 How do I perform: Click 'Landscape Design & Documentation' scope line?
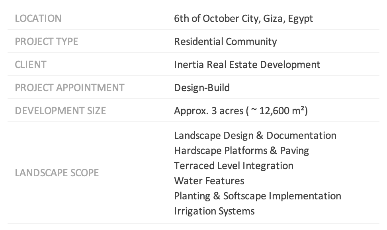pos(255,135)
